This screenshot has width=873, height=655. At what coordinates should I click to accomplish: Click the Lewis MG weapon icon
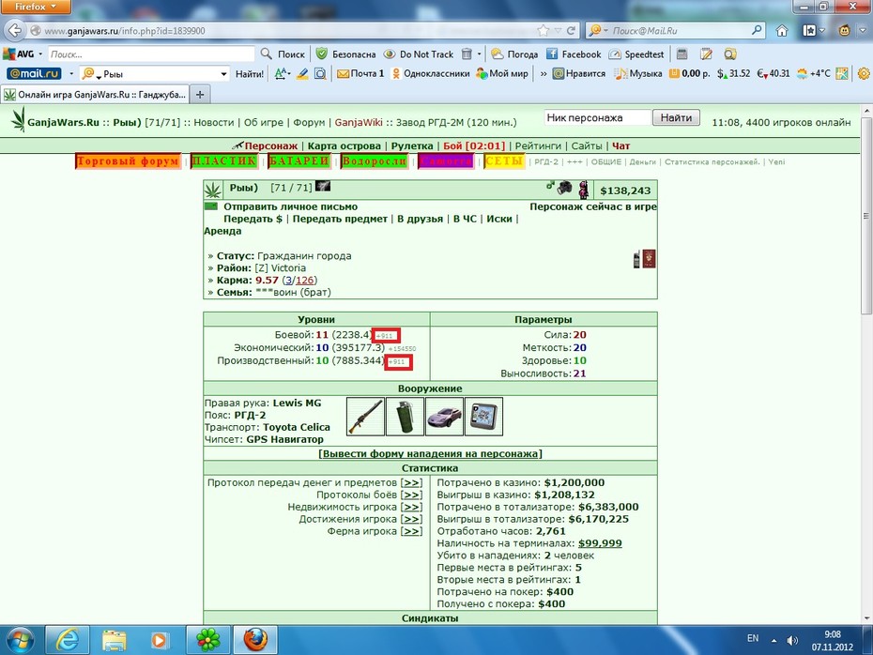(x=365, y=416)
